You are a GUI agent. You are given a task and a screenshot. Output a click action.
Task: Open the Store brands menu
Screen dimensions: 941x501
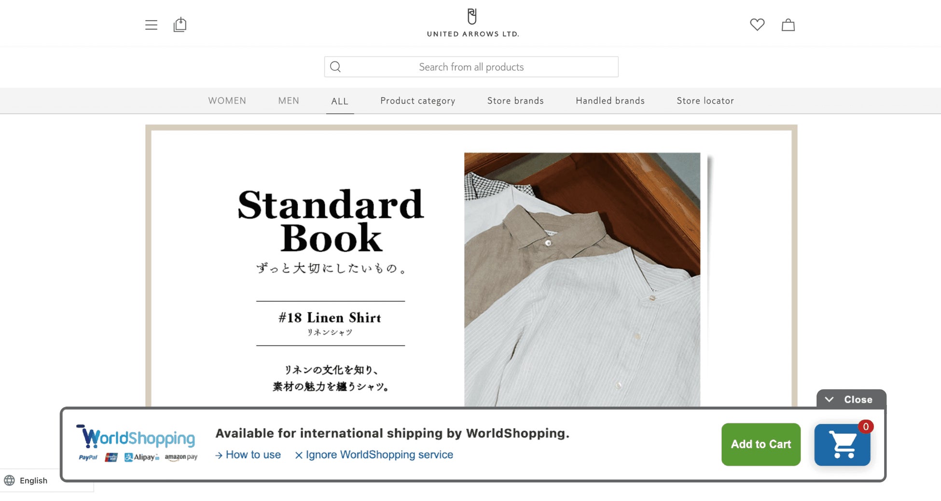pyautogui.click(x=515, y=101)
